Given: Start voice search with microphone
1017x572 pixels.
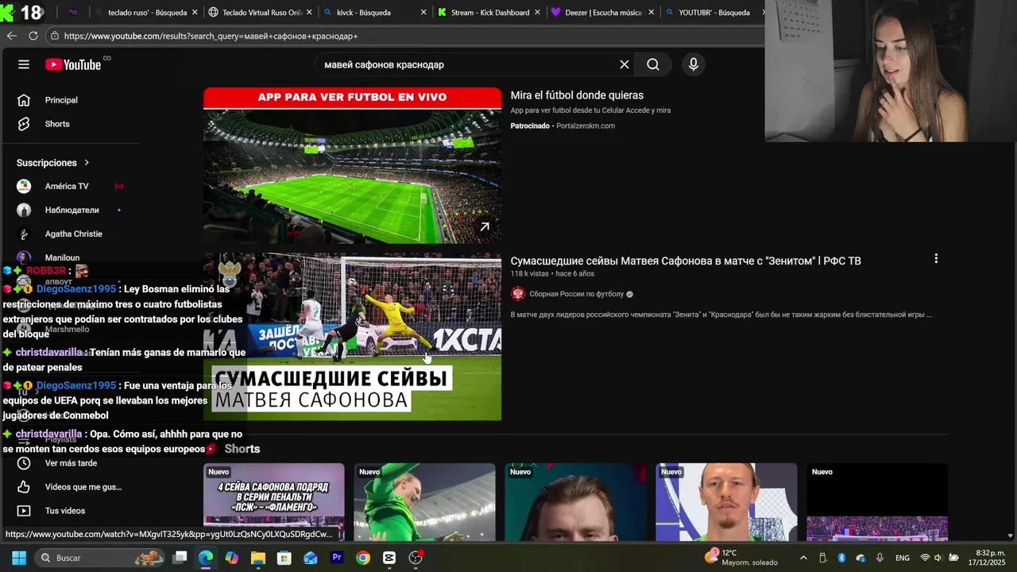Looking at the screenshot, I should tap(694, 64).
